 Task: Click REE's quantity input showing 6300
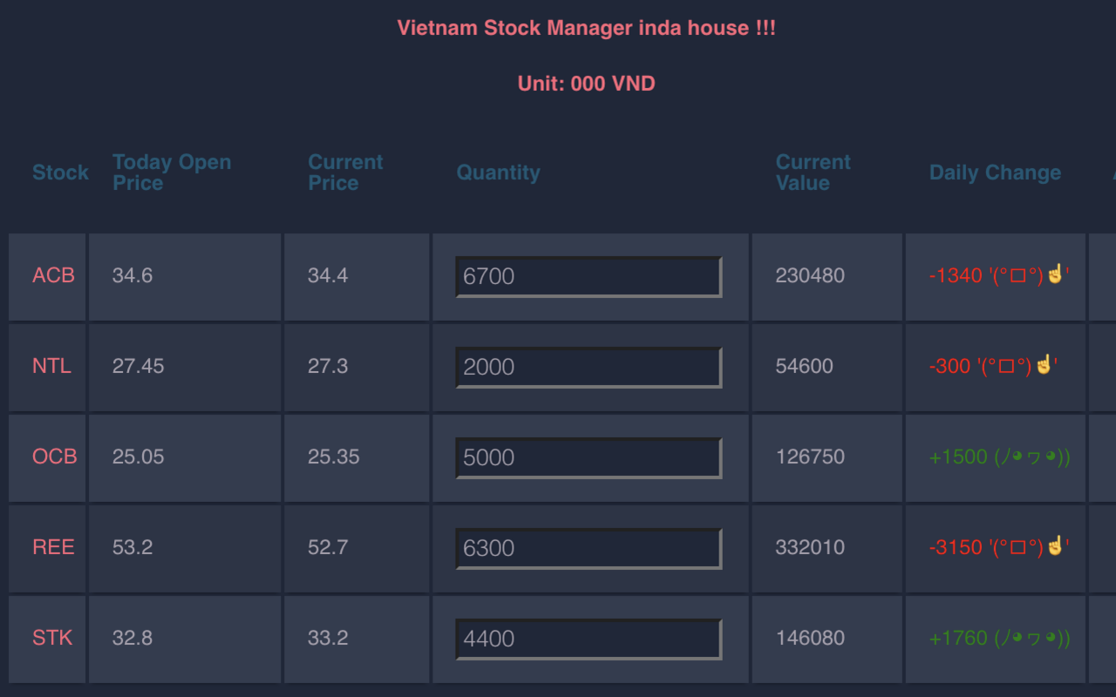(x=589, y=547)
